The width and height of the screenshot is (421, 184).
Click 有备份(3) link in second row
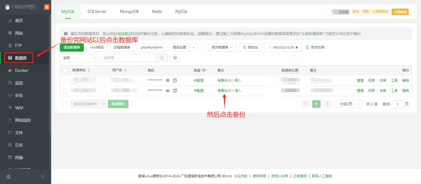pyautogui.click(x=224, y=91)
